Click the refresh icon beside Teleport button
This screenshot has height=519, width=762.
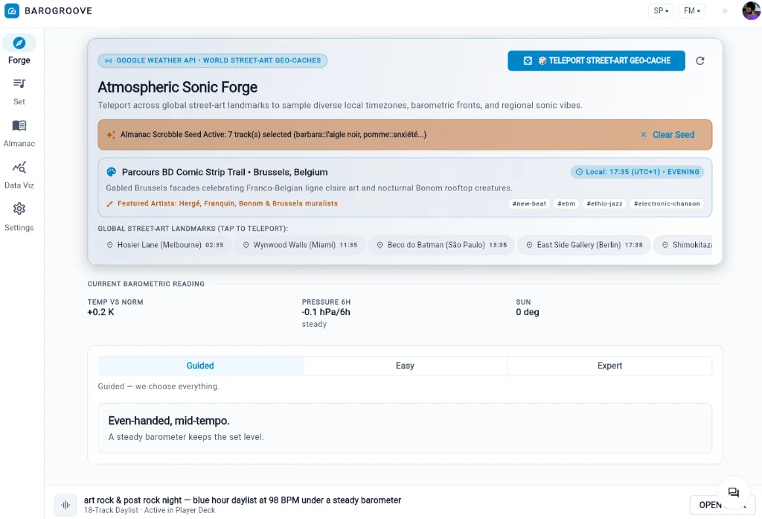coord(699,61)
